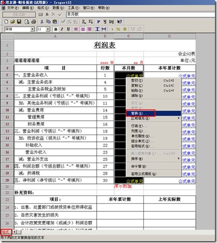This screenshot has width=217, height=243.
Task: Open the 帮助 menu
Action: click(104, 8)
